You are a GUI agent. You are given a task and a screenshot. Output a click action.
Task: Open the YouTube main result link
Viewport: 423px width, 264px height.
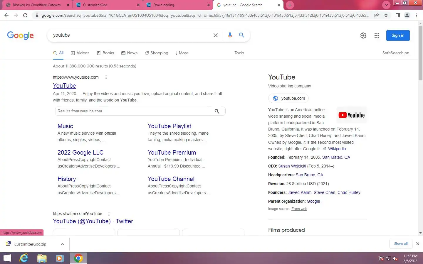coord(64,86)
